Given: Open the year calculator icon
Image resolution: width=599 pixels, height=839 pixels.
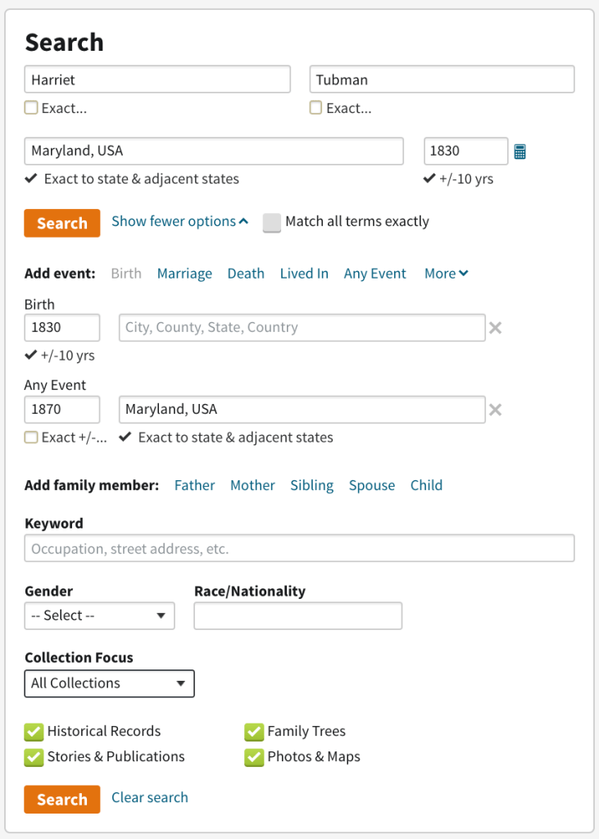Looking at the screenshot, I should click(520, 152).
